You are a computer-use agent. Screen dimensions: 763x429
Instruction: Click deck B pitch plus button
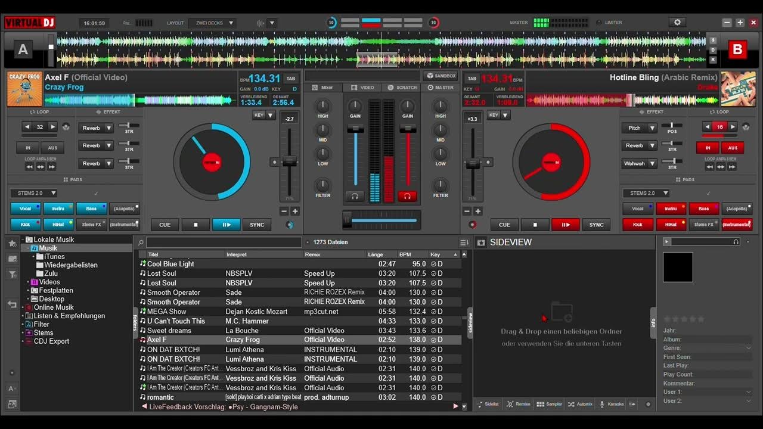478,211
